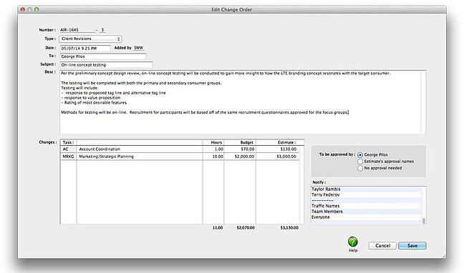
Task: Click the $3,000.00 estimate cell
Action: pos(278,157)
